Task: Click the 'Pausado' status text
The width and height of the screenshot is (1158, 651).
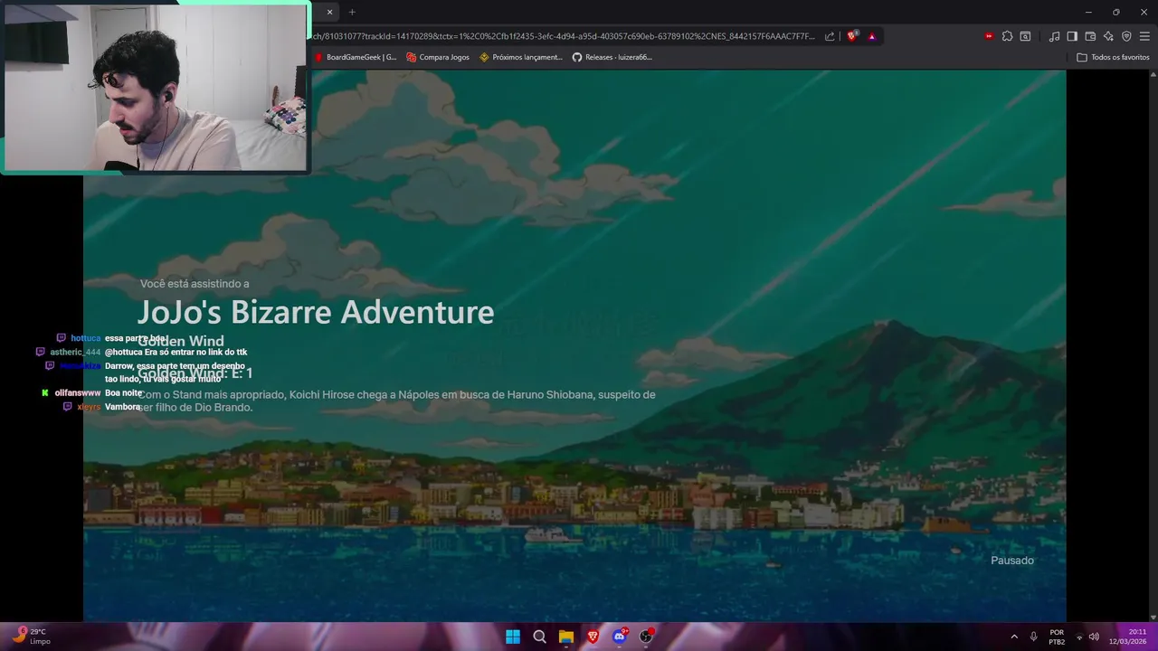Action: click(x=1011, y=561)
